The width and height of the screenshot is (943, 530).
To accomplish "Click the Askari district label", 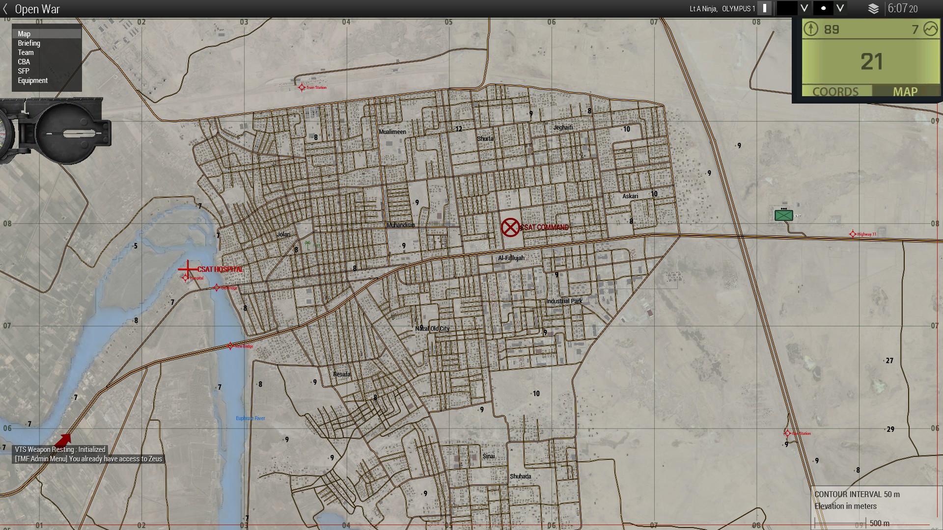I will (630, 196).
